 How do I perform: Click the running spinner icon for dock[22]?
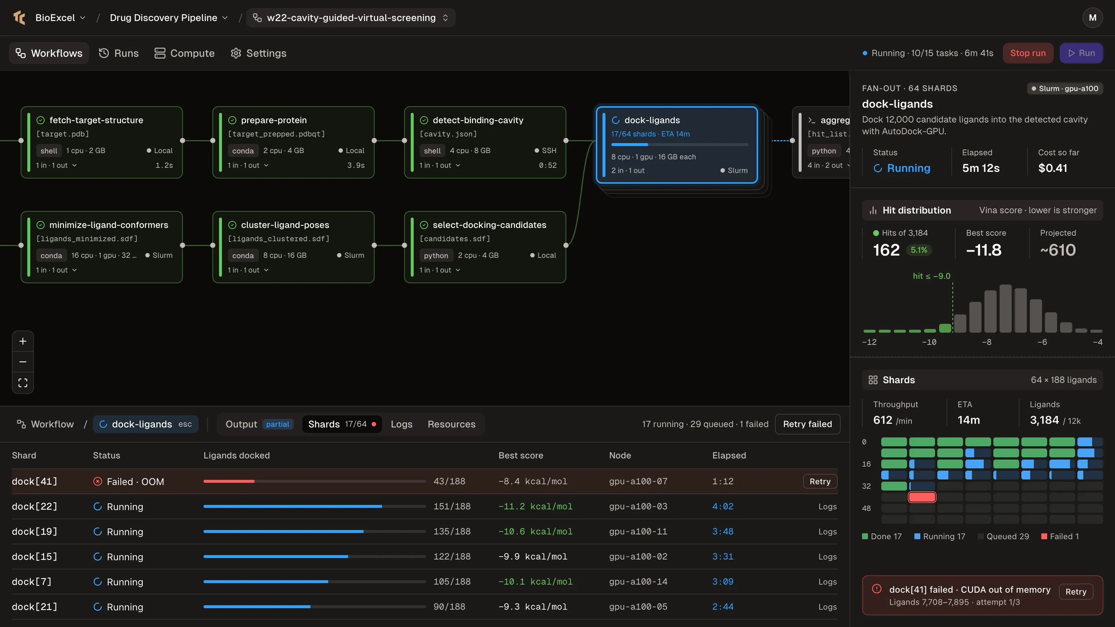pos(98,507)
